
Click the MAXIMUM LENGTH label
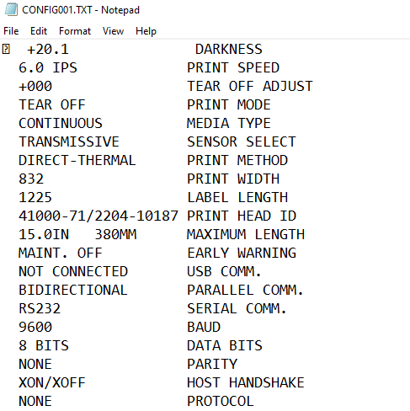coord(246,235)
